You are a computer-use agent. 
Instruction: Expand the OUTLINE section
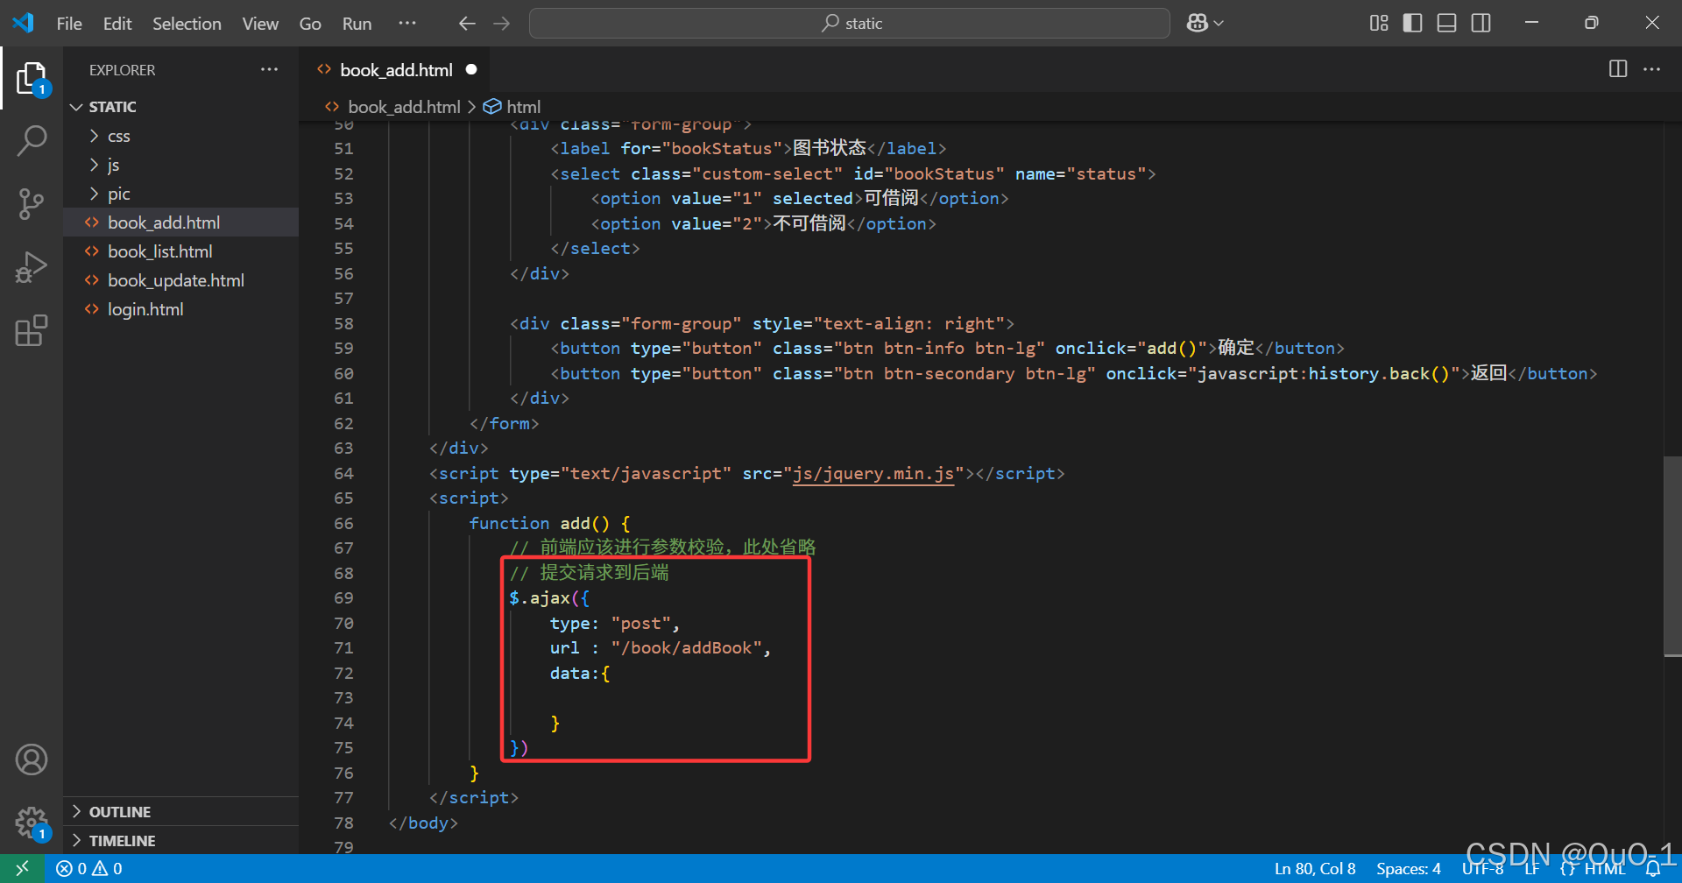[119, 812]
